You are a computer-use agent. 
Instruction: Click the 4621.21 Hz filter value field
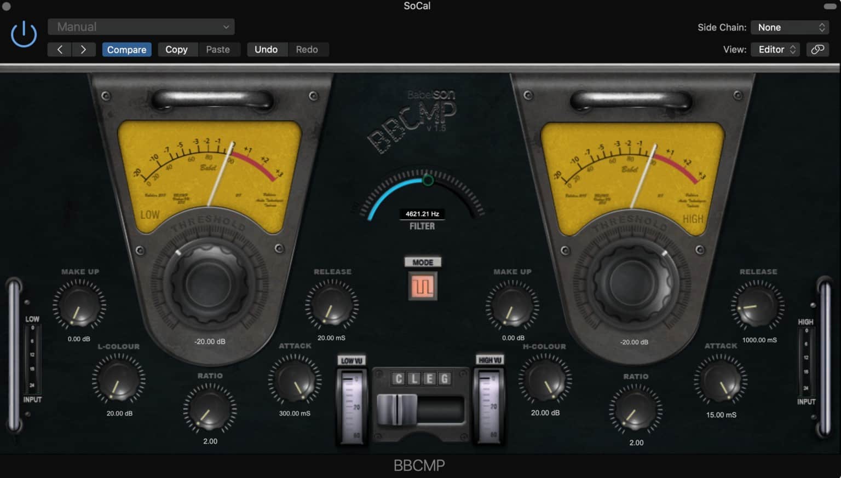[x=422, y=214]
